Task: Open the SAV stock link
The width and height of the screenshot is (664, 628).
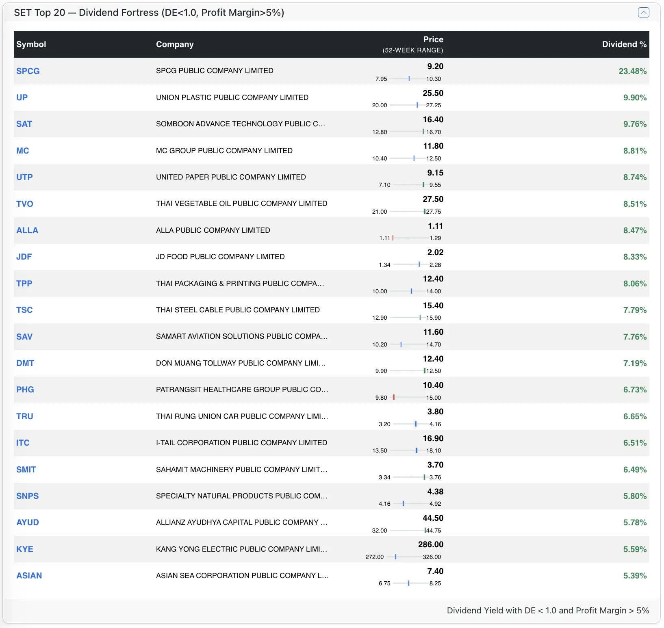Action: [x=24, y=337]
